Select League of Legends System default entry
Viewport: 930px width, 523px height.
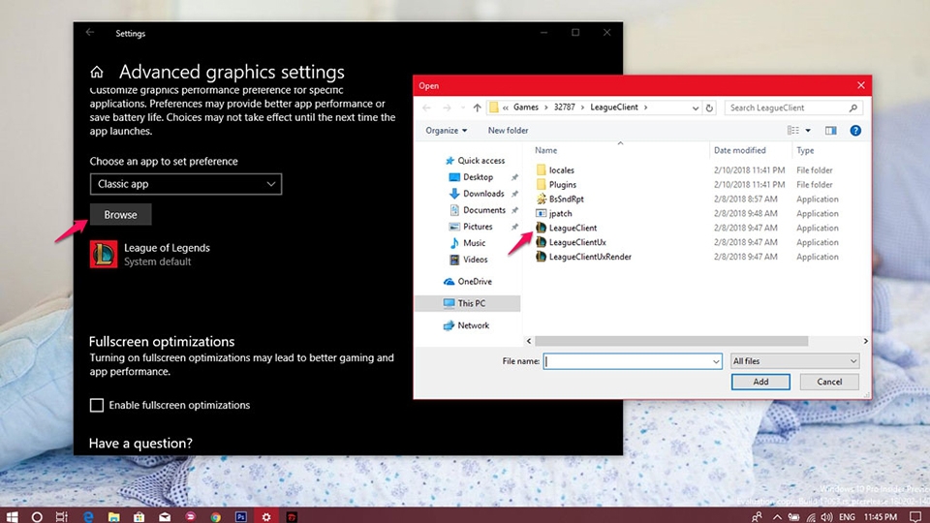(150, 255)
